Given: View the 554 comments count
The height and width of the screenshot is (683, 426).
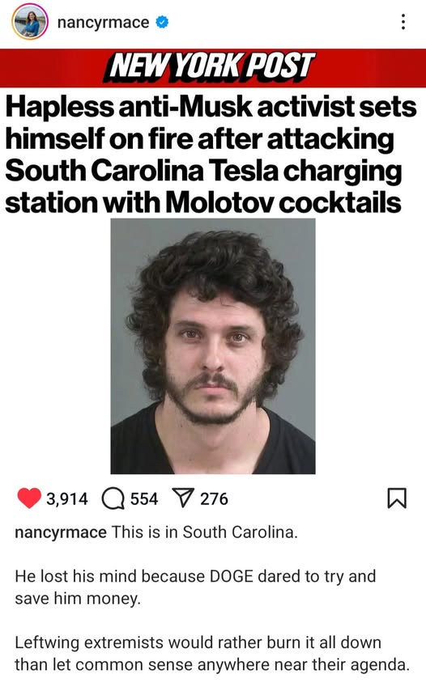Looking at the screenshot, I should click(x=144, y=498).
